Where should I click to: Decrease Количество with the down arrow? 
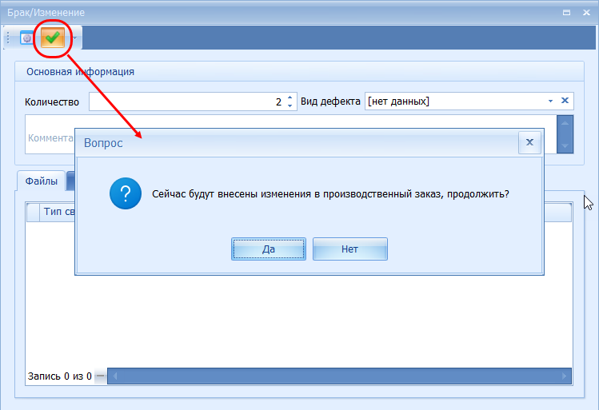click(290, 106)
